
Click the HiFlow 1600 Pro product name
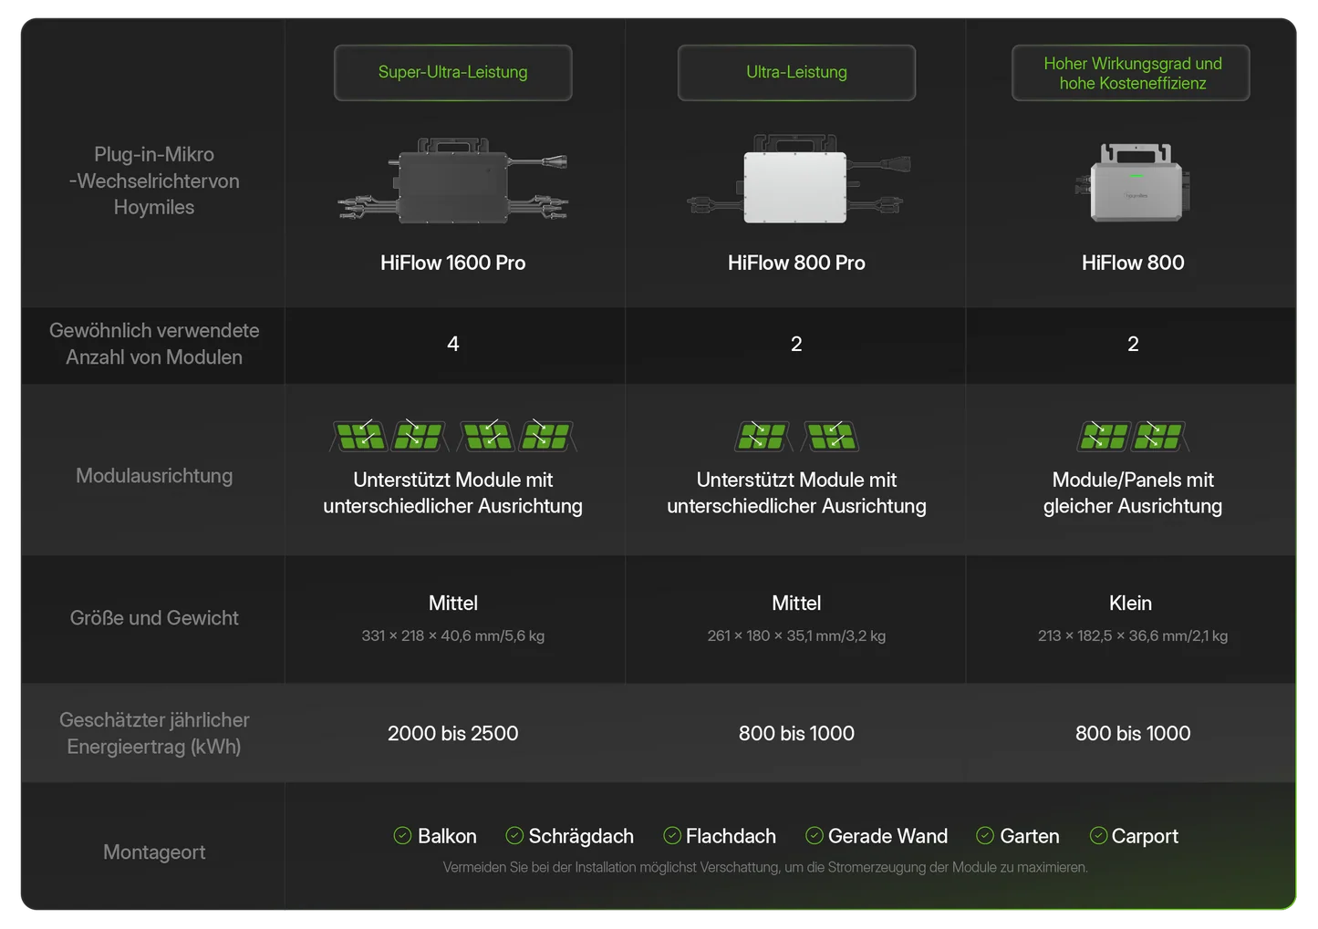pyautogui.click(x=453, y=263)
